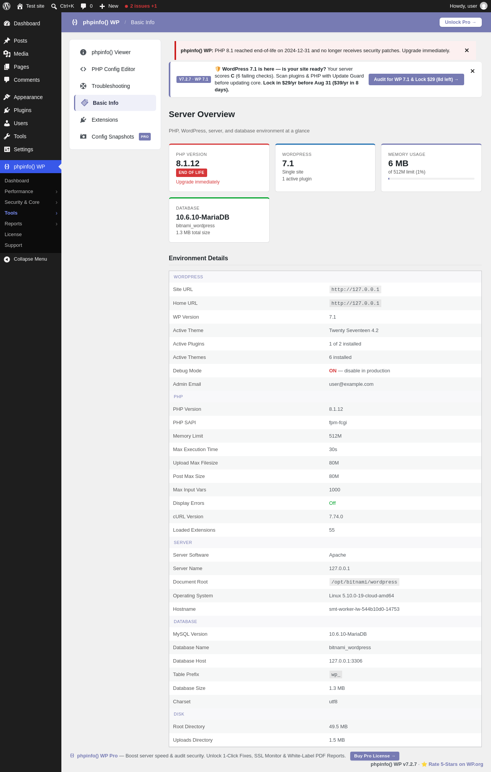Image resolution: width=491 pixels, height=772 pixels.
Task: Click the Config Snapshots camera icon
Action: pyautogui.click(x=83, y=137)
